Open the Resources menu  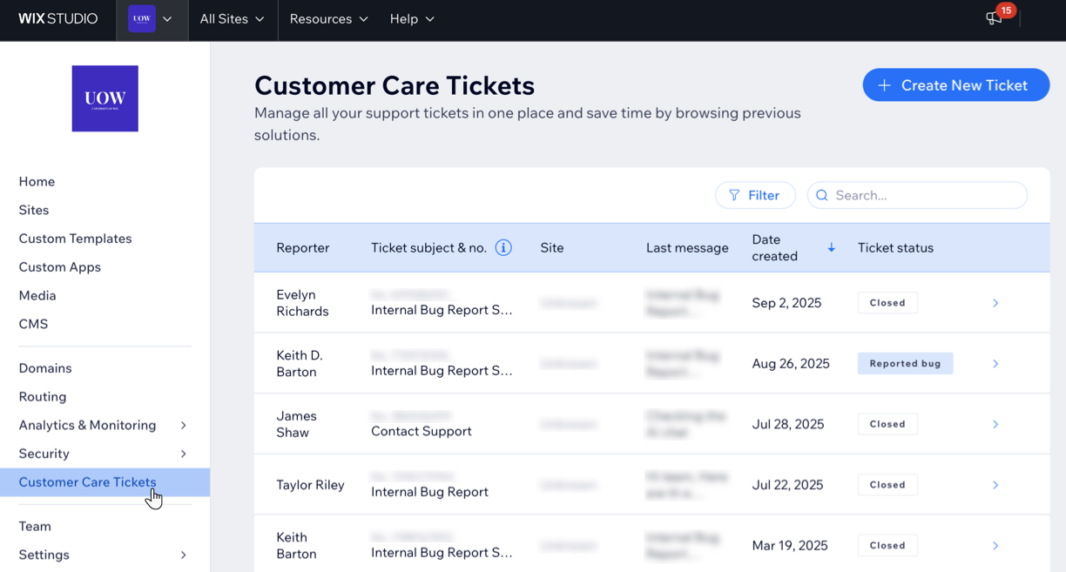tap(328, 19)
